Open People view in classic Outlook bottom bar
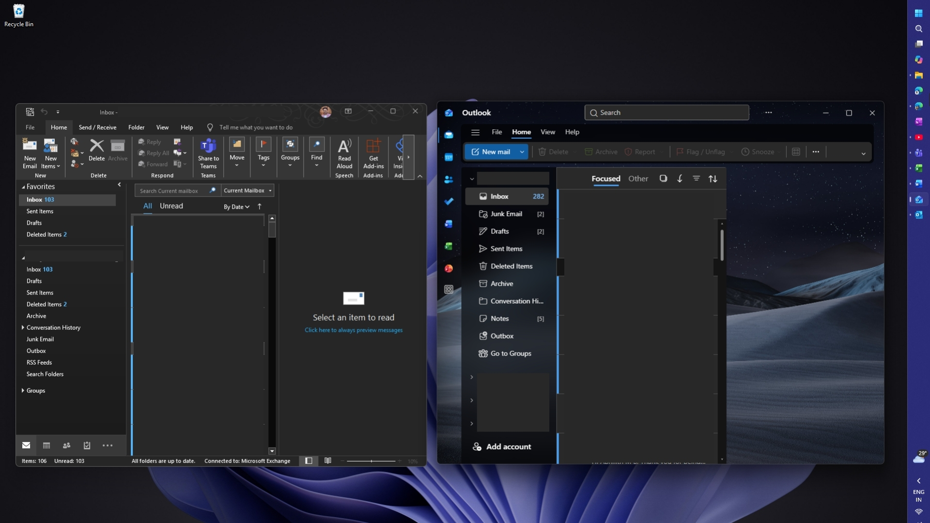The width and height of the screenshot is (930, 523). 67,446
